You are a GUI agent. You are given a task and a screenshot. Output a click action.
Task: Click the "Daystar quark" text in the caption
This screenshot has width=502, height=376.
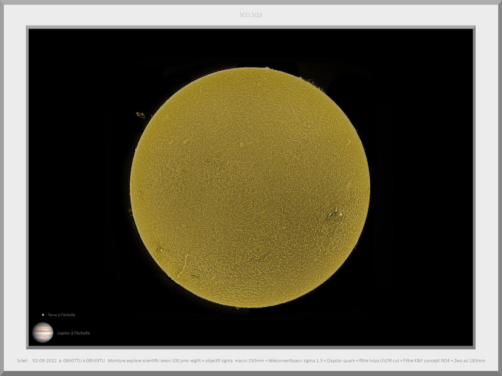click(341, 361)
